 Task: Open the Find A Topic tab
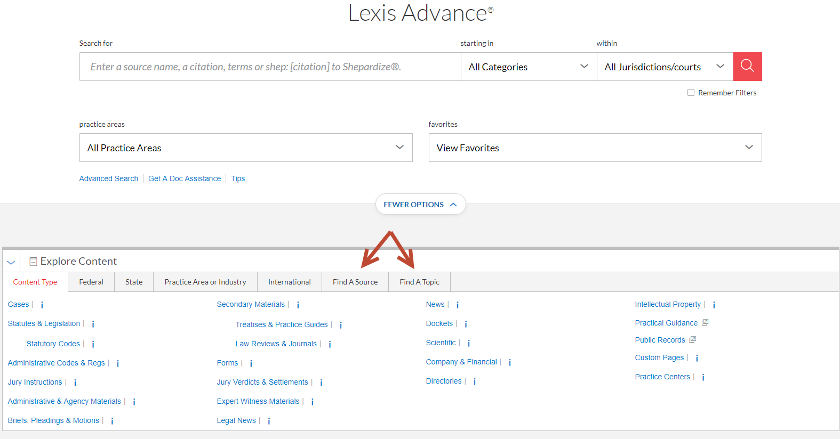point(420,282)
